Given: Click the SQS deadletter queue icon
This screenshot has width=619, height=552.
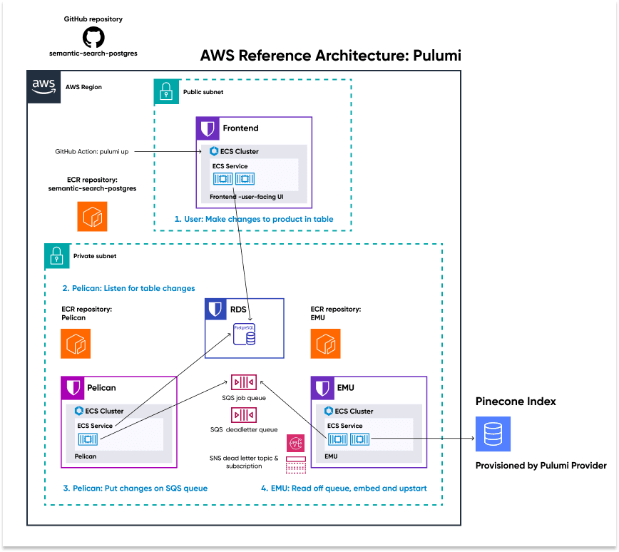Looking at the screenshot, I should (x=243, y=416).
